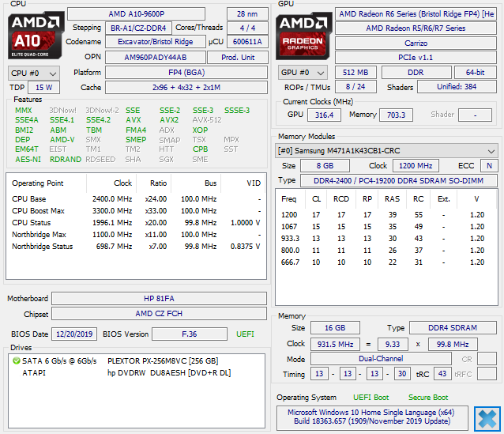Click the AMD A10-9600P processor name field
The image size is (504, 434).
tap(137, 13)
